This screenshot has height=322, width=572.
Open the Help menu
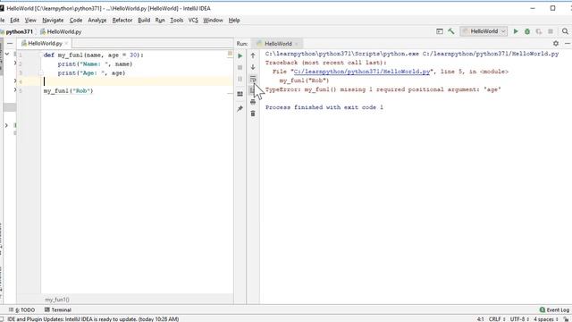(234, 20)
